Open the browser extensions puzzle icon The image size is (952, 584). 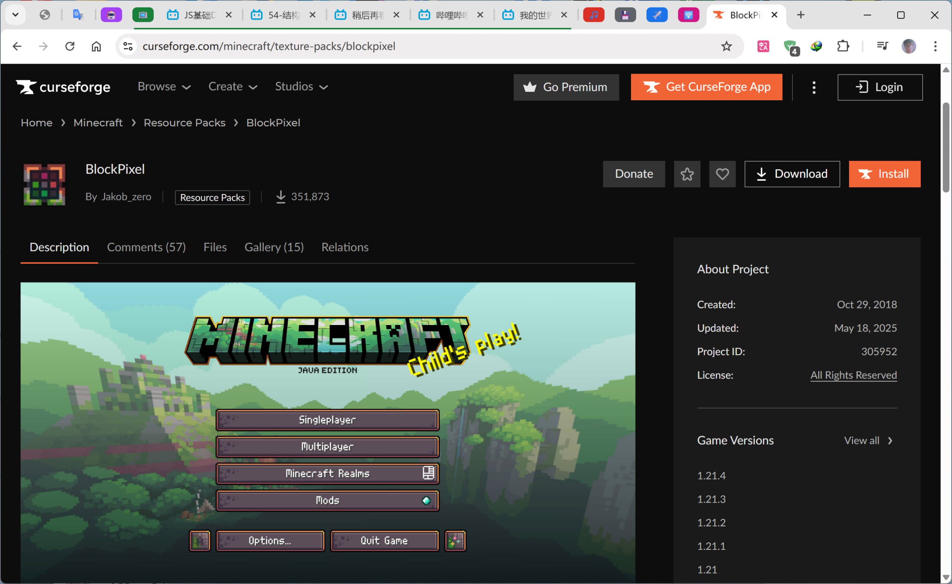(843, 46)
